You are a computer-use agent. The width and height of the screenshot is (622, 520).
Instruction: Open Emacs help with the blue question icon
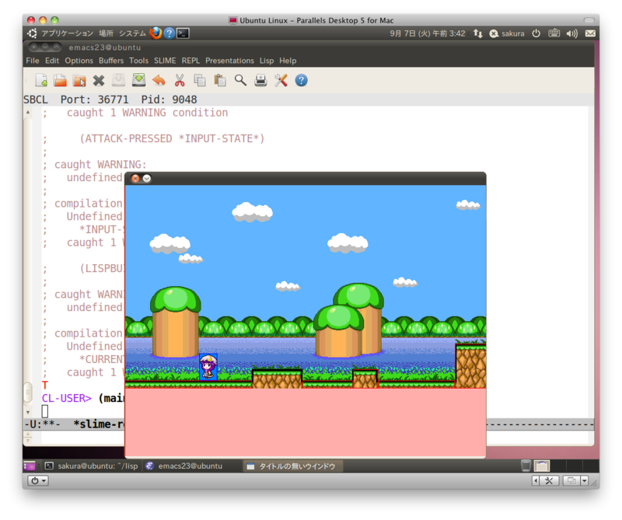point(301,81)
